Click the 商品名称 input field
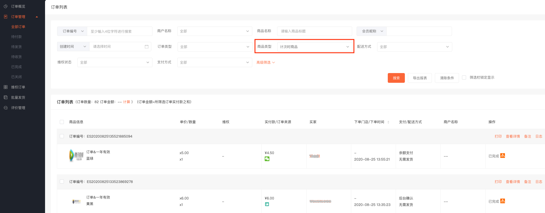Image resolution: width=545 pixels, height=213 pixels. (314, 31)
